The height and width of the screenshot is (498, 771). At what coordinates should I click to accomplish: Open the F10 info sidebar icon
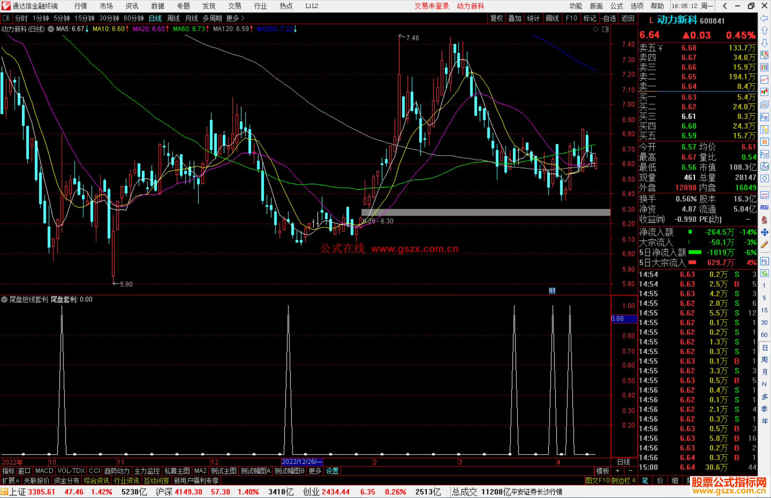click(x=764, y=117)
